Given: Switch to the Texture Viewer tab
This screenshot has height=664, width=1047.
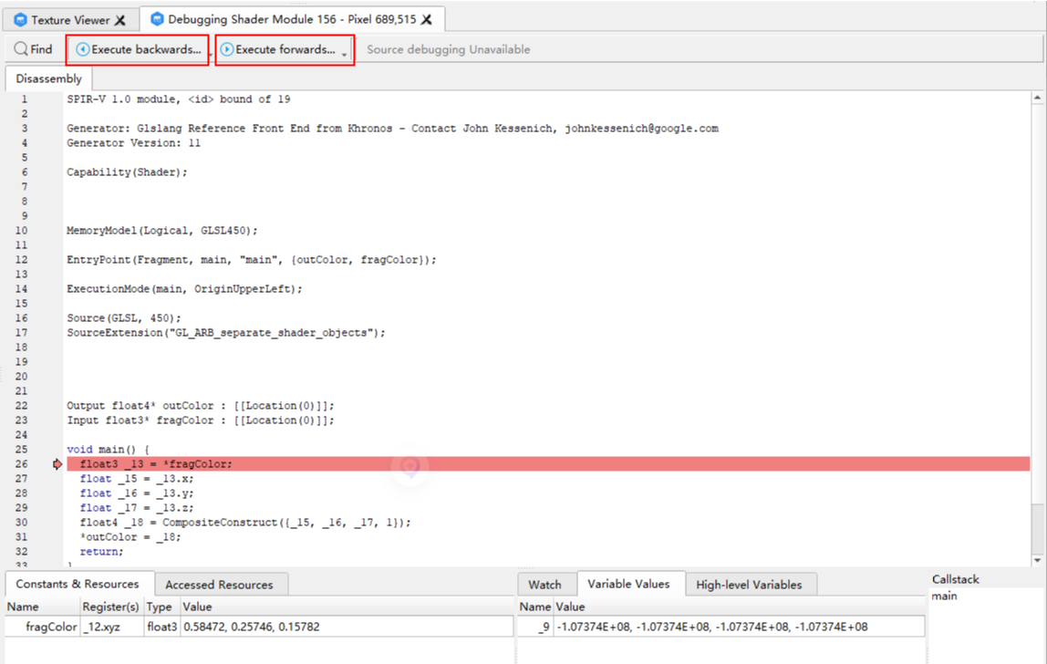Looking at the screenshot, I should click(x=70, y=20).
